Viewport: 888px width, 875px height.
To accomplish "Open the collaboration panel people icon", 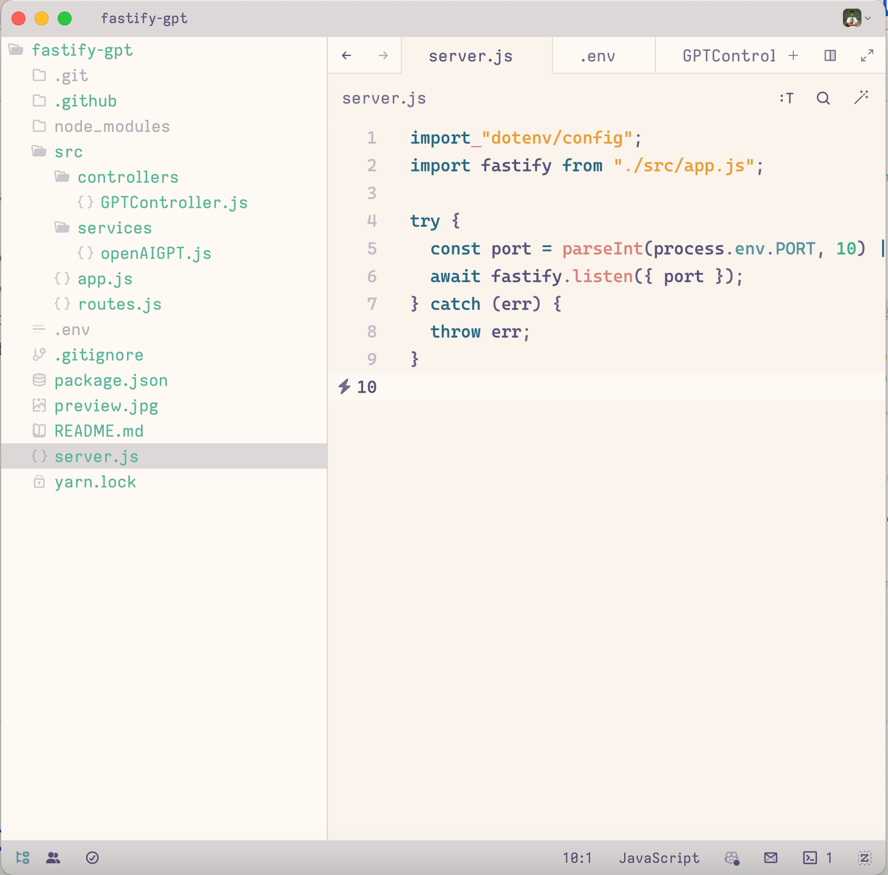I will [x=53, y=858].
